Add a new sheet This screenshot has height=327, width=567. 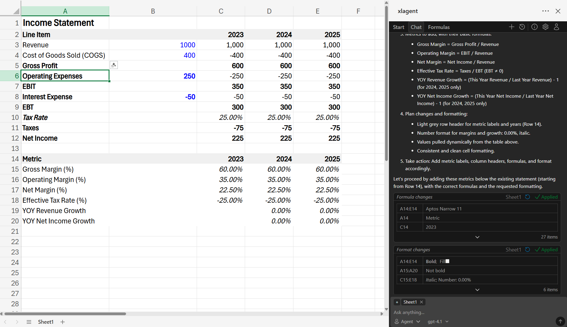click(63, 322)
